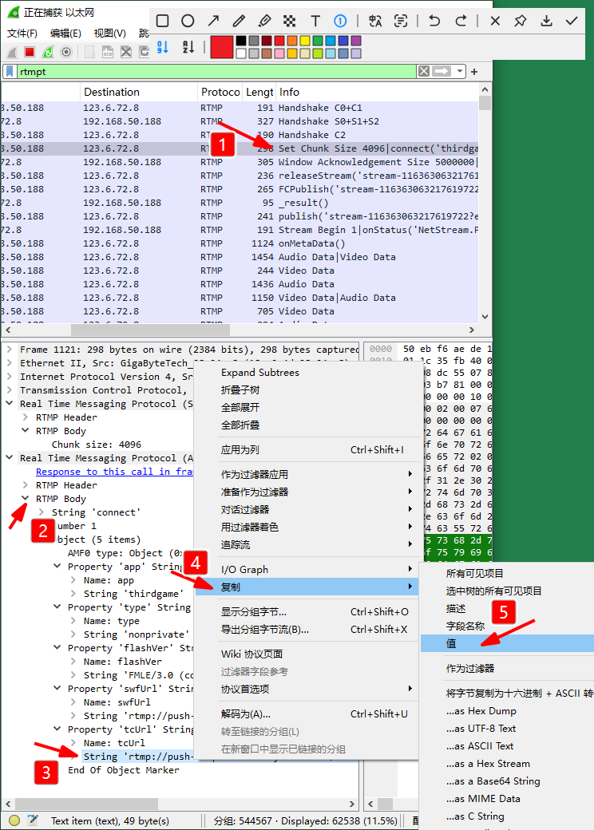Pick the arrow drawing tool
The height and width of the screenshot is (830, 594).
tap(213, 21)
